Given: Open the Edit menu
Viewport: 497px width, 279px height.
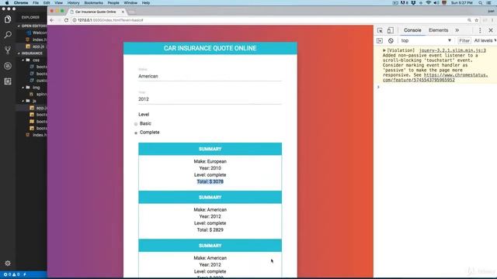Looking at the screenshot, I should coord(47,3).
